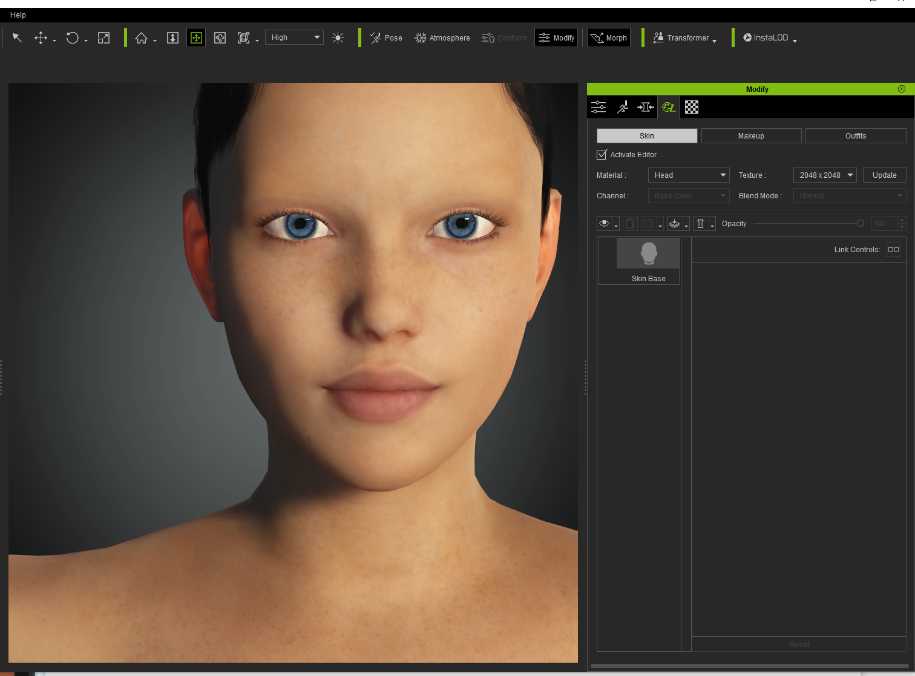Select the camera zoom tool icon
915x676 pixels.
[172, 38]
